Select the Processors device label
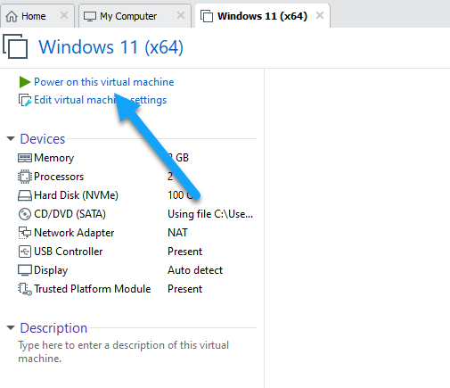This screenshot has height=388, width=450. (59, 177)
